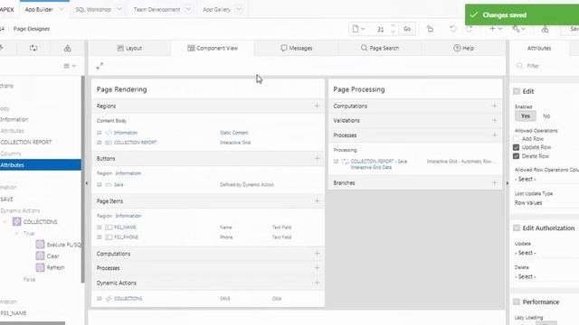Image resolution: width=579 pixels, height=325 pixels.
Task: Click the page number input field
Action: [x=380, y=29]
